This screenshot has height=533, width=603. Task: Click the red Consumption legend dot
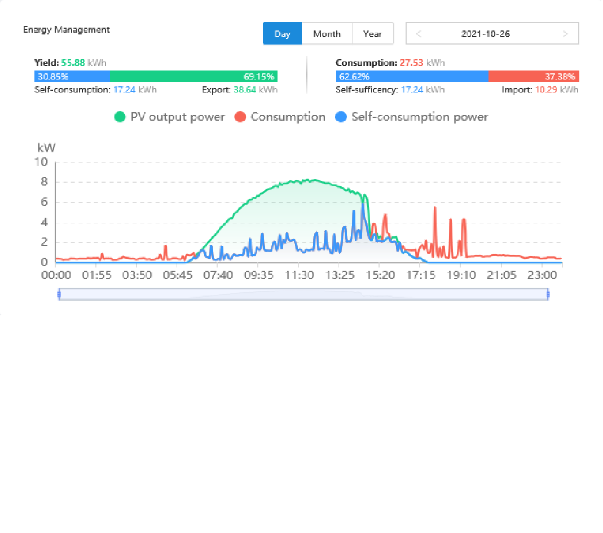240,117
